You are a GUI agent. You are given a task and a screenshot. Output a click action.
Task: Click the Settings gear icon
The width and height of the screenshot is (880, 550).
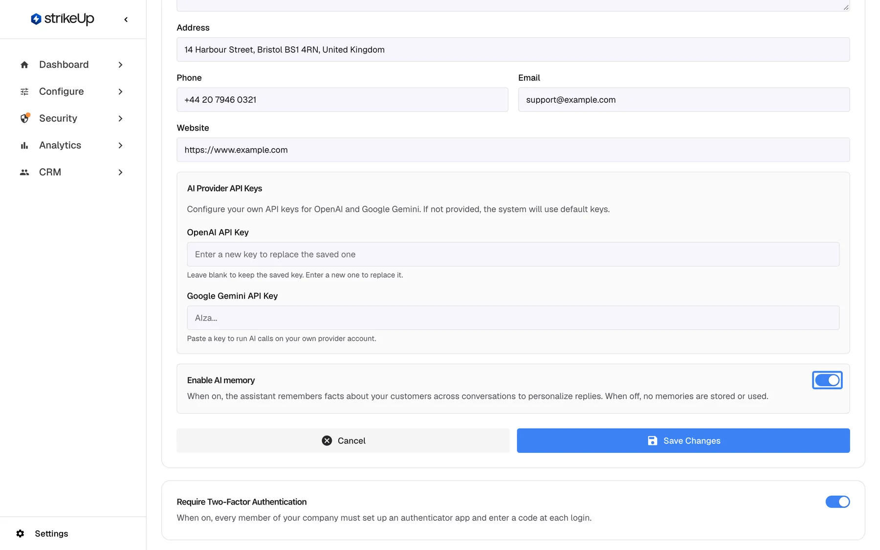pos(20,533)
